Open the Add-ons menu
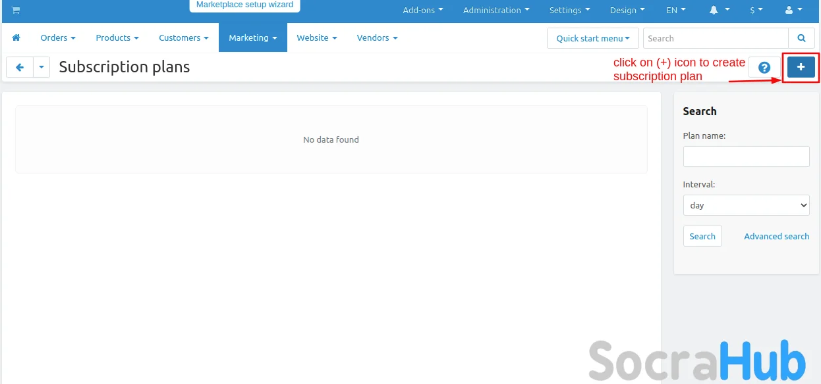This screenshot has width=821, height=384. point(422,11)
